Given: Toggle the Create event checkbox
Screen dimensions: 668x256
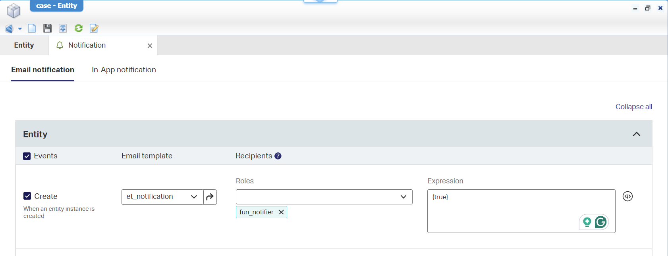Looking at the screenshot, I should (x=27, y=196).
